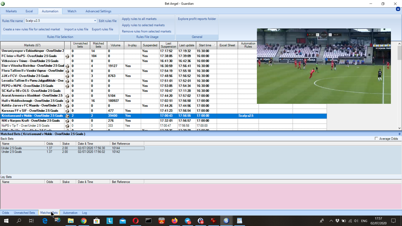Screen dimensions: 402x226
Task: Click football icon in Etar v Vitosha Bistritsa row
Action: coord(67,66)
